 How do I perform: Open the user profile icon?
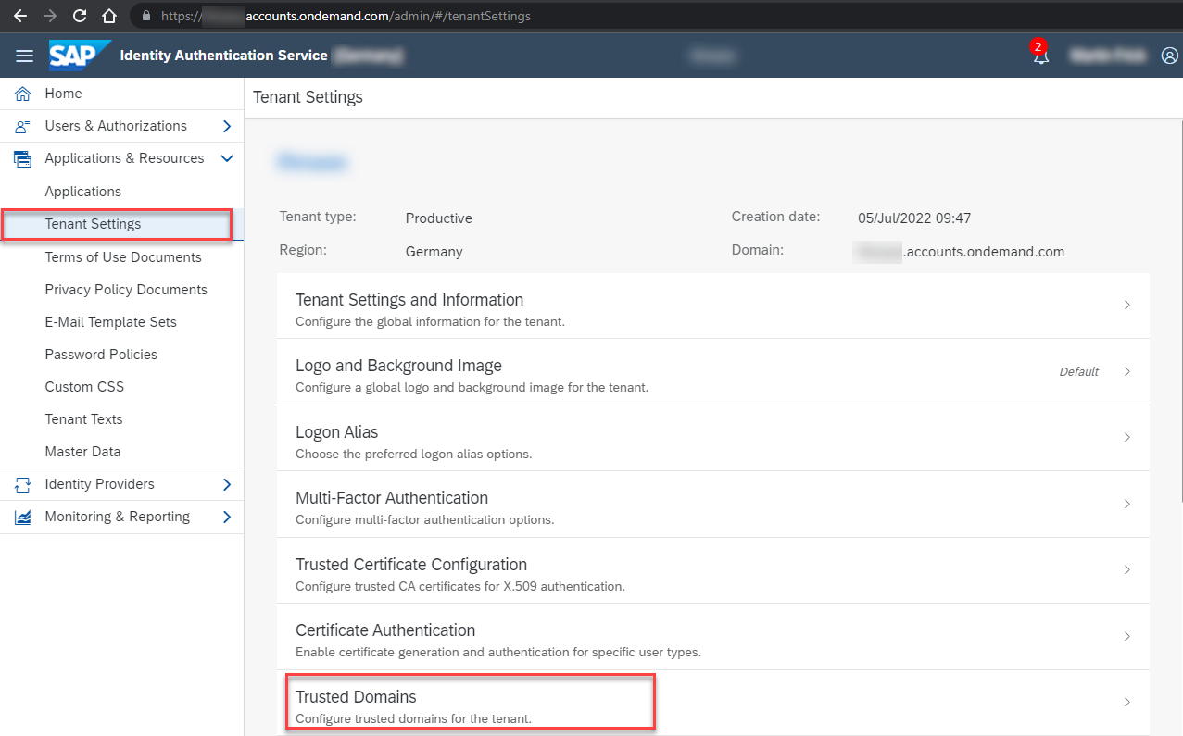click(x=1169, y=56)
